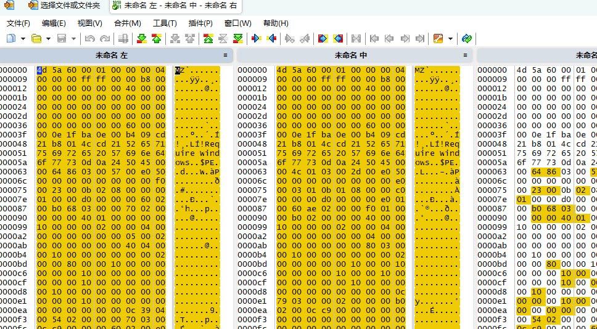Image resolution: width=597 pixels, height=329 pixels.
Task: Go to the first difference icon
Action: click(x=208, y=39)
